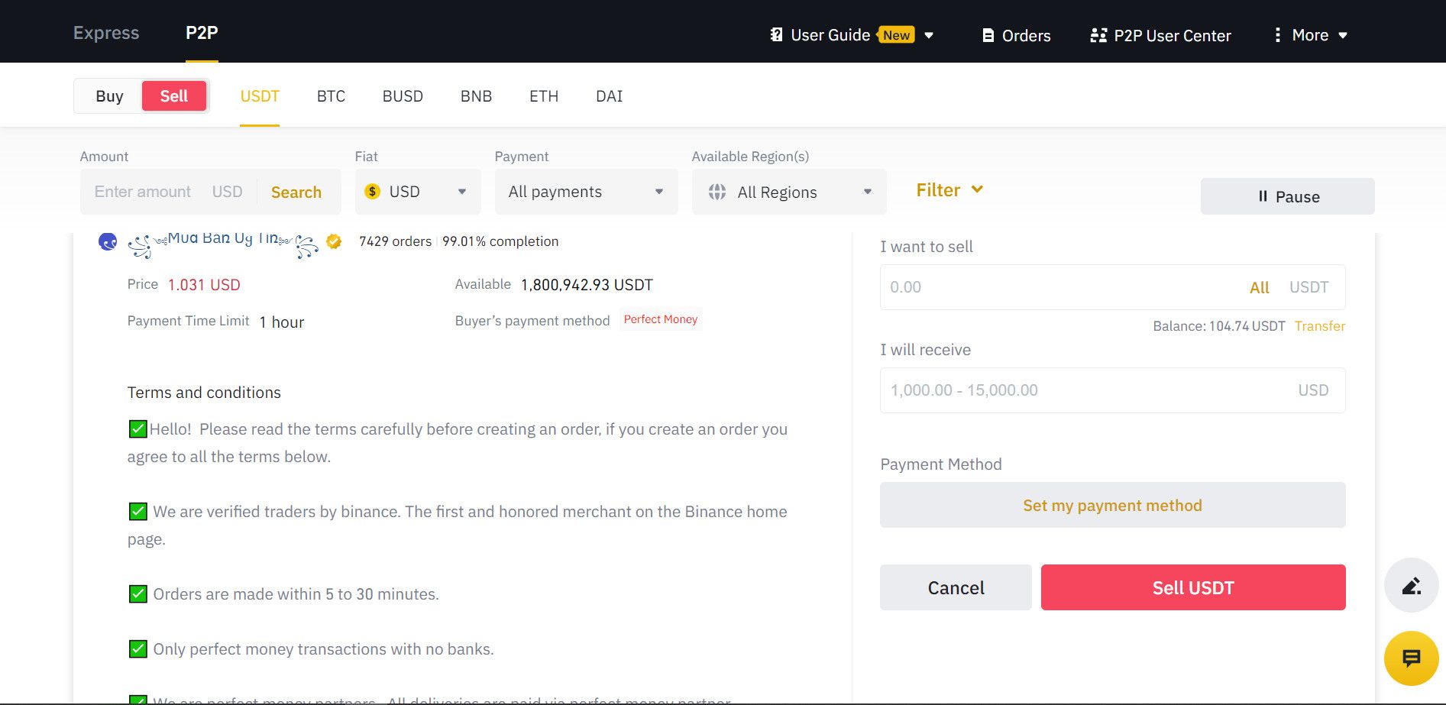Image resolution: width=1446 pixels, height=705 pixels.
Task: Click the merchant avatar icon
Action: (108, 242)
